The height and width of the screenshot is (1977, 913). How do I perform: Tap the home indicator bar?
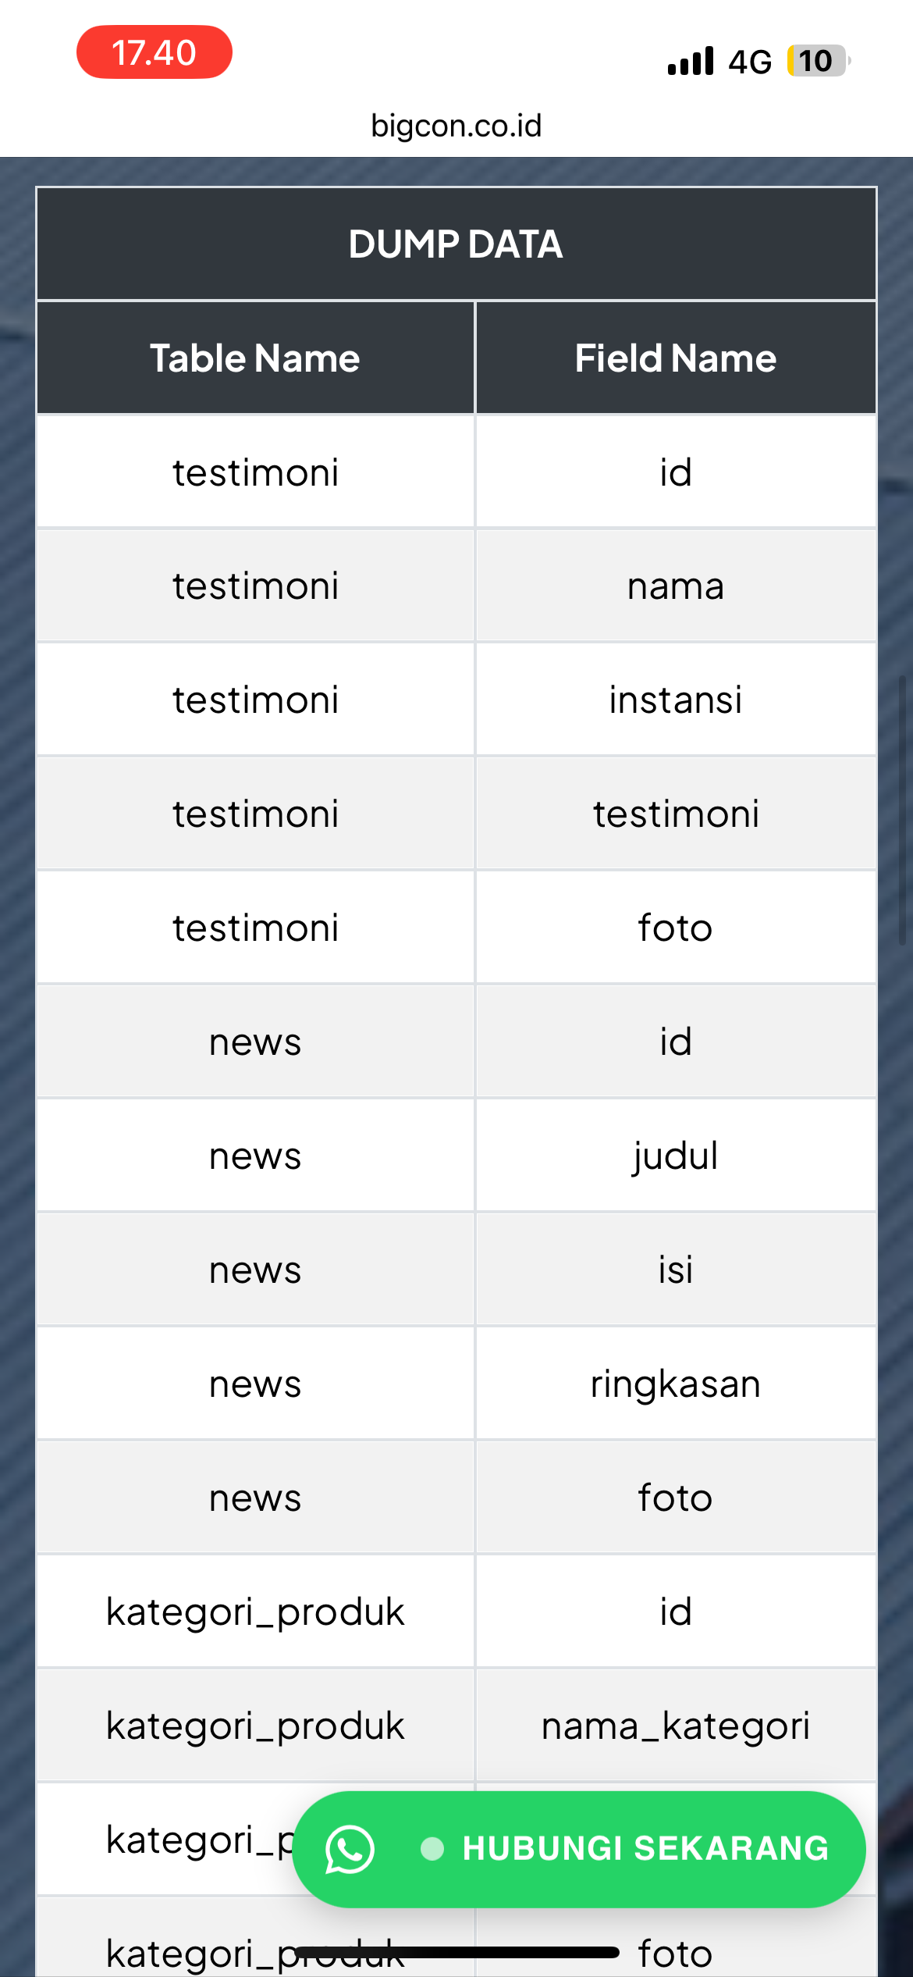point(456,1953)
